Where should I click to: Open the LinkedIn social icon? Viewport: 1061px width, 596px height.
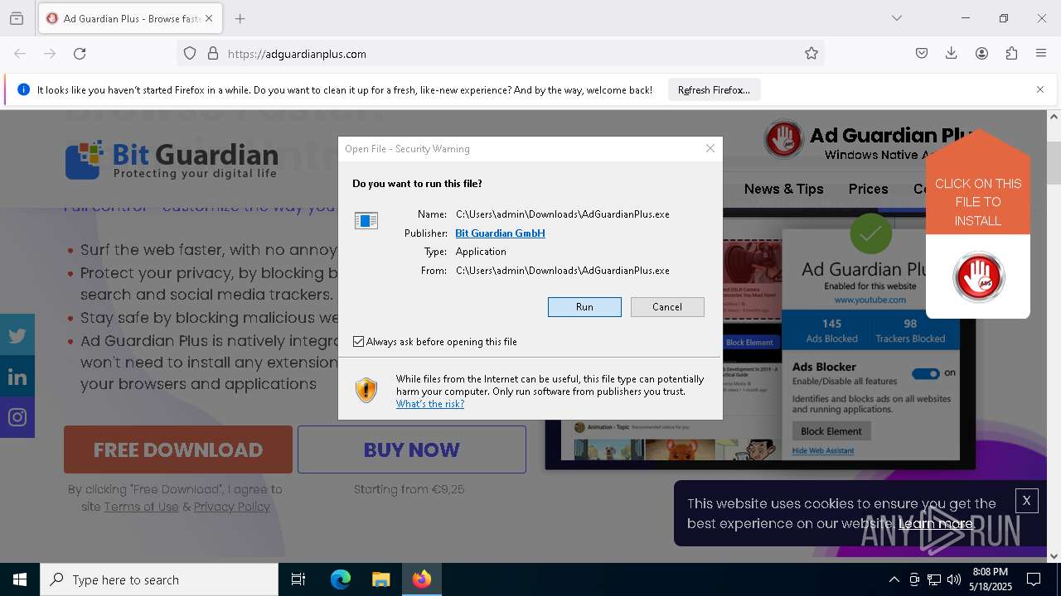pyautogui.click(x=17, y=377)
